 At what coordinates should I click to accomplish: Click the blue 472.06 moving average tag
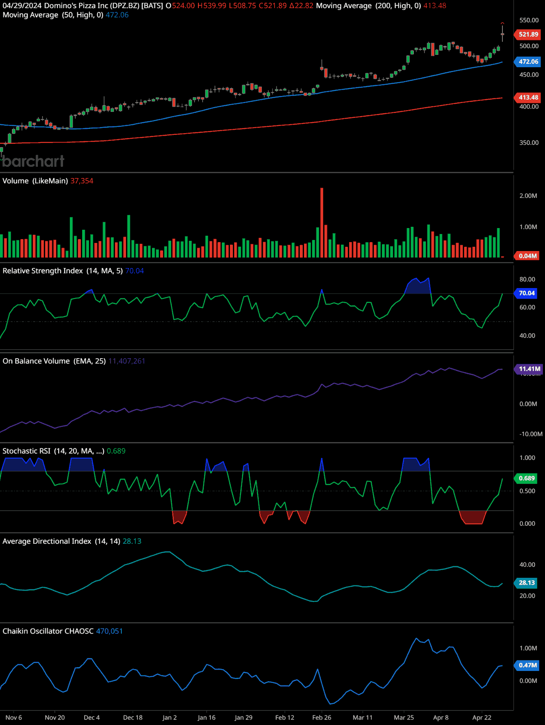point(528,62)
